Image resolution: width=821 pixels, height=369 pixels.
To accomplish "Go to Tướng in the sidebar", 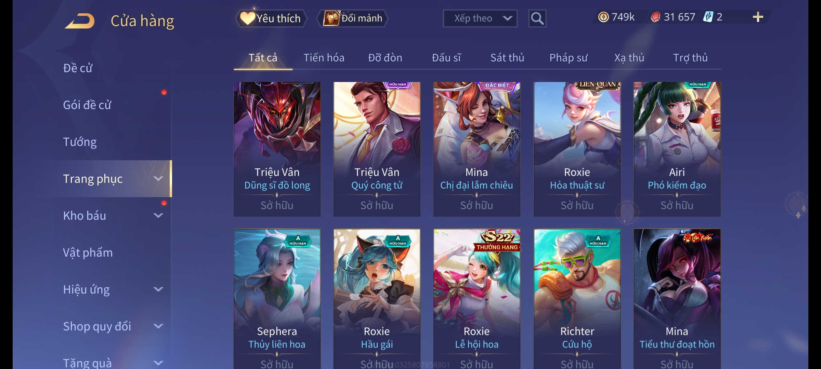I will click(80, 142).
